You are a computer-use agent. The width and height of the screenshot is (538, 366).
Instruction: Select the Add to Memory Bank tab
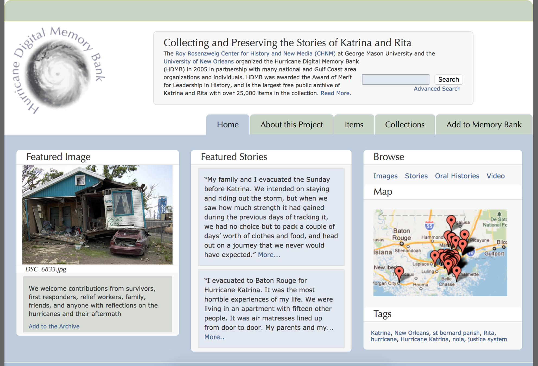coord(484,124)
